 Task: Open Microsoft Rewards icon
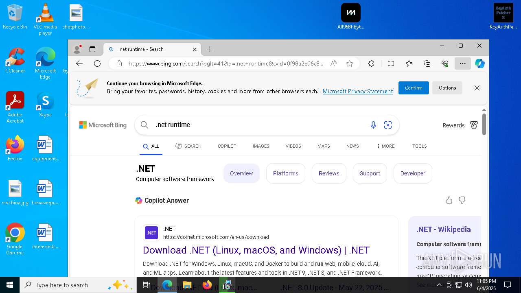coord(474,125)
